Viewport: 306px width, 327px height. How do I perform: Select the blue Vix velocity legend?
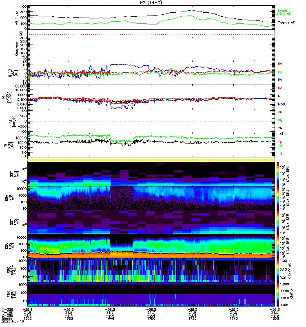coord(280,128)
